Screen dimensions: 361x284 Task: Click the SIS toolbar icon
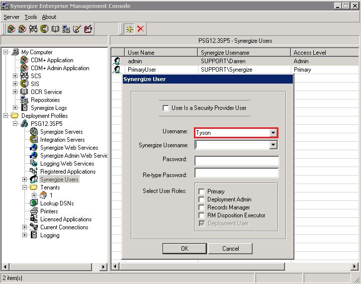point(44,29)
